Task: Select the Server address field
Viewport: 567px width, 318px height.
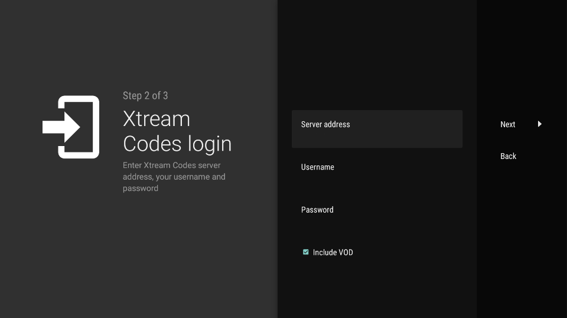Action: click(377, 129)
